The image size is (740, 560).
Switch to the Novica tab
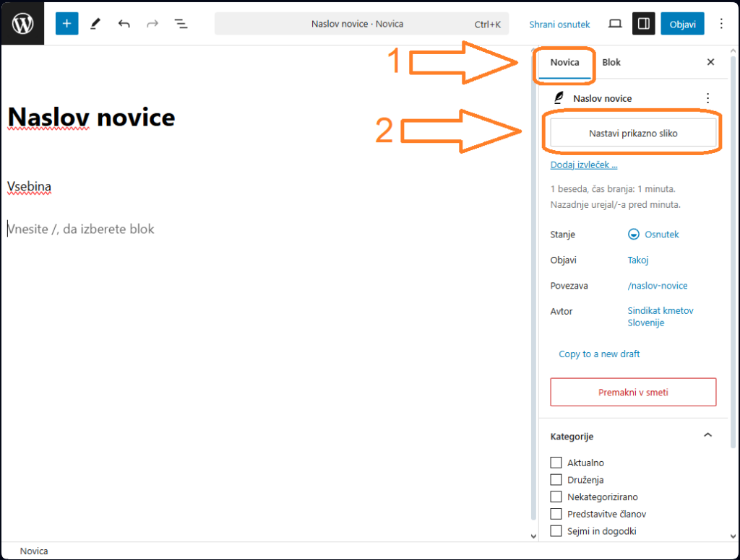tap(564, 62)
